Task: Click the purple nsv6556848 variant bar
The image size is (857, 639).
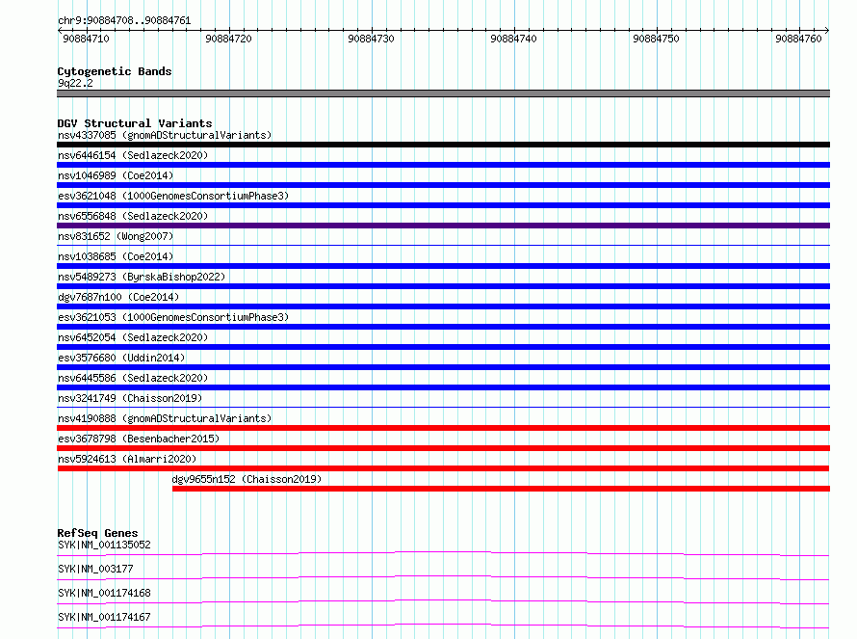Action: [443, 226]
